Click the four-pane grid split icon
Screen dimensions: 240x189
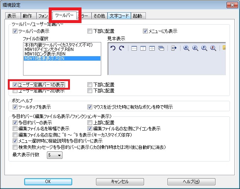152,48
